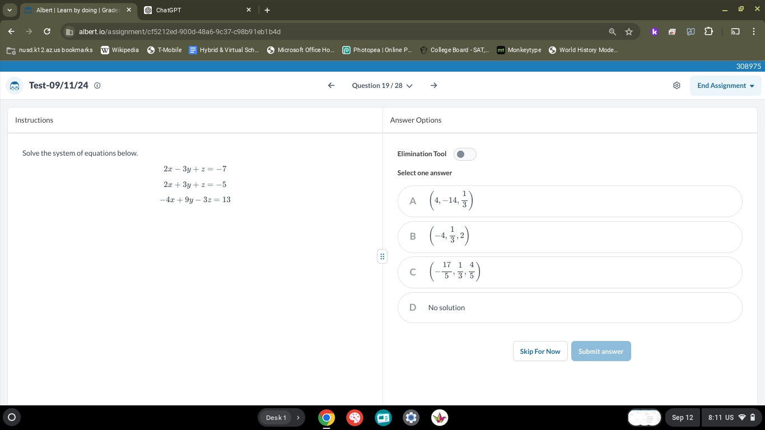
Task: Open the launcher circle on the shelf
Action: [11, 417]
